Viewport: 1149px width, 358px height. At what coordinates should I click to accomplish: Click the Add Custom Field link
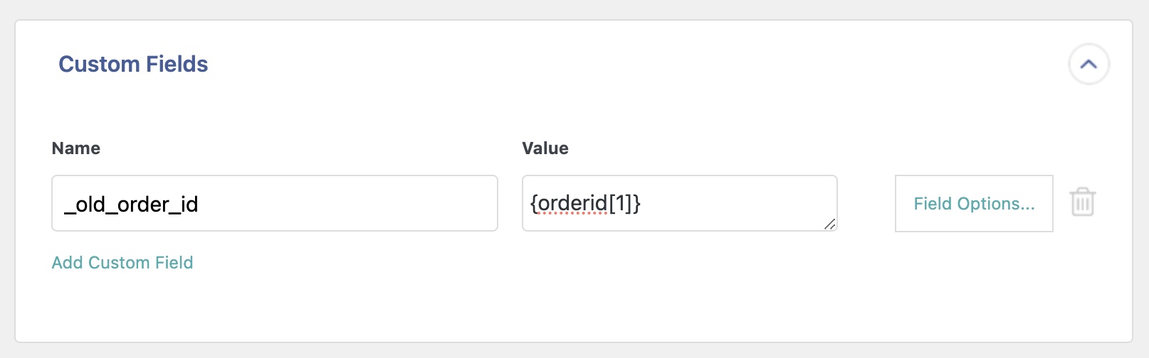tap(122, 263)
